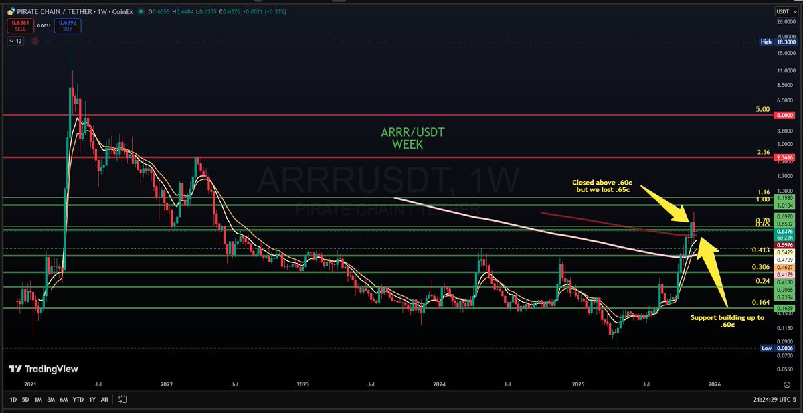This screenshot has height=413, width=803.
Task: Click the 0.1639 green price label
Action: point(785,308)
